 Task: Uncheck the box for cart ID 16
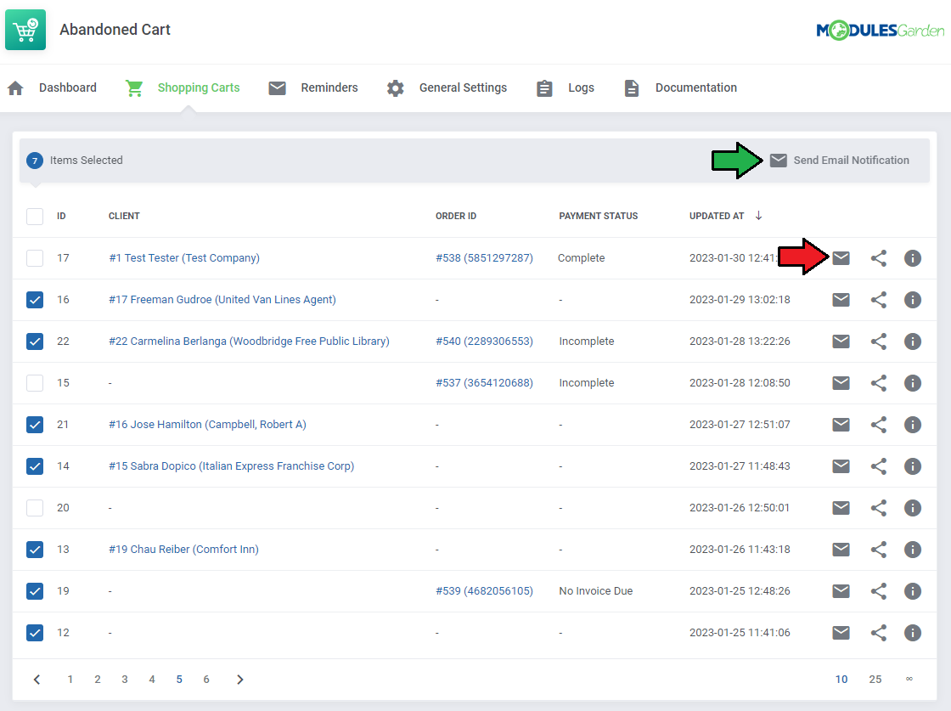pyautogui.click(x=35, y=300)
